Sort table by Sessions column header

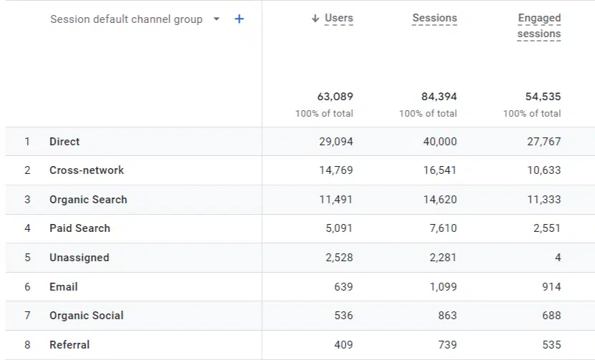[x=434, y=19]
